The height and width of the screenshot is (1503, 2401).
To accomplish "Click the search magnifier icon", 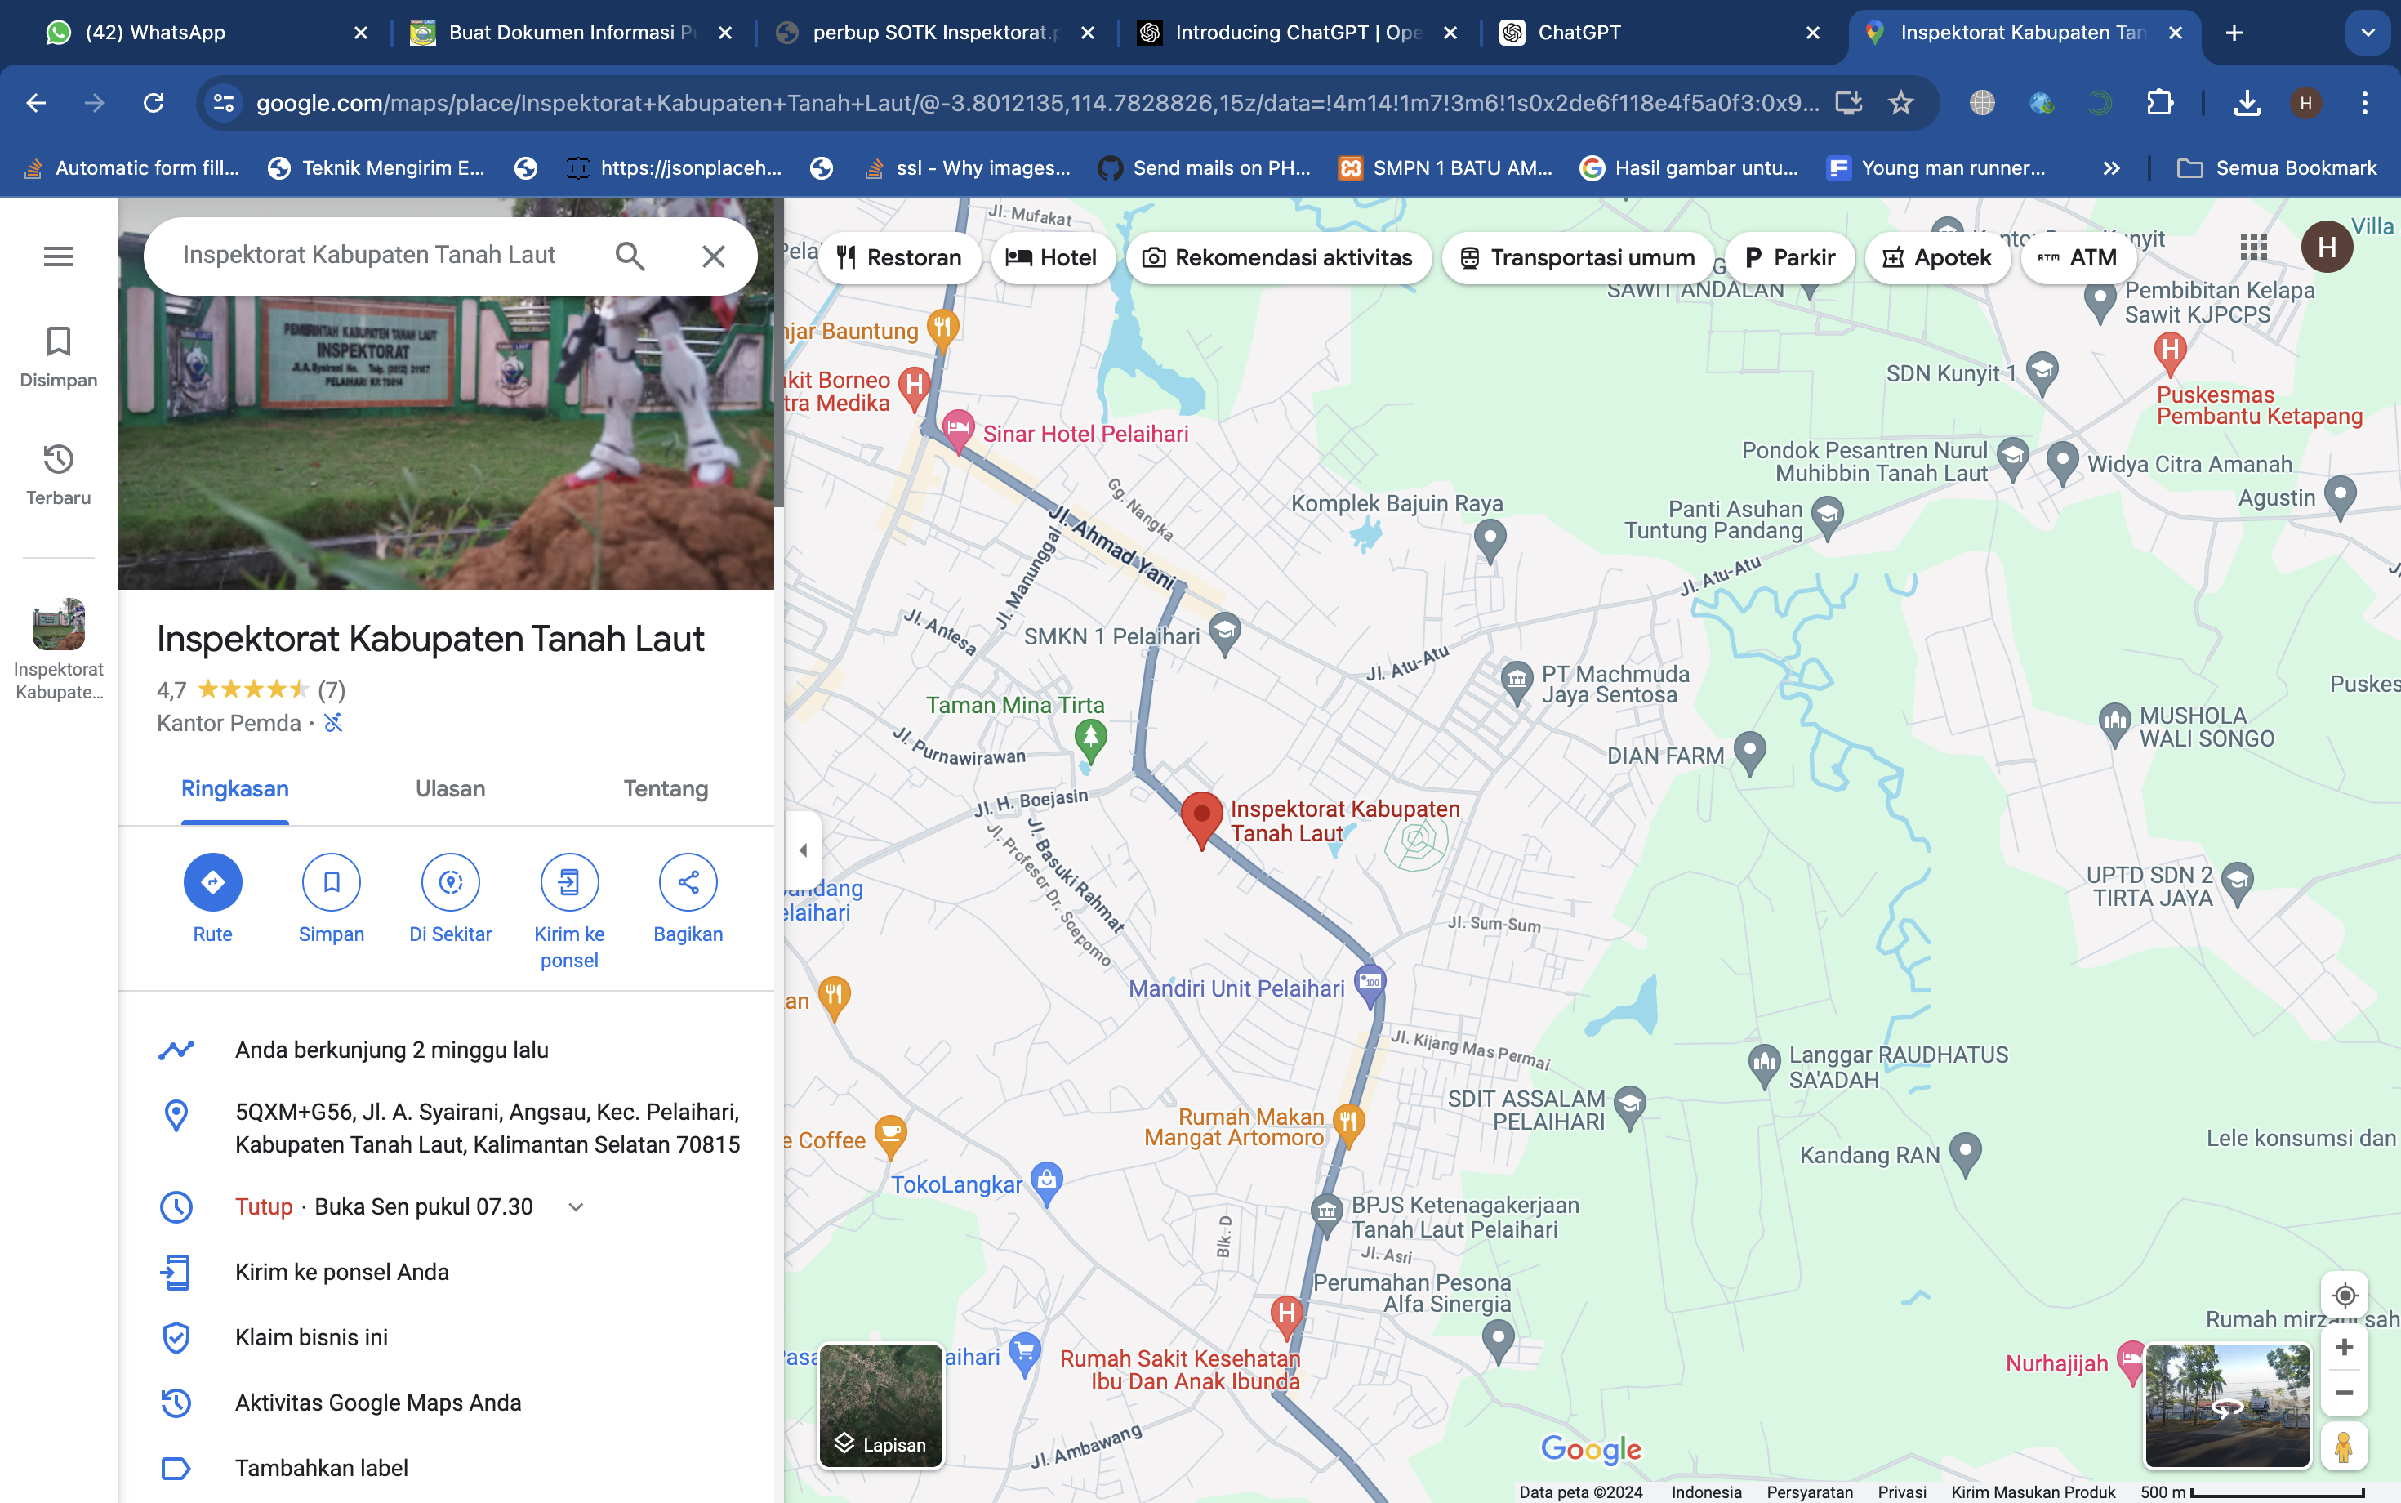I will tap(630, 256).
